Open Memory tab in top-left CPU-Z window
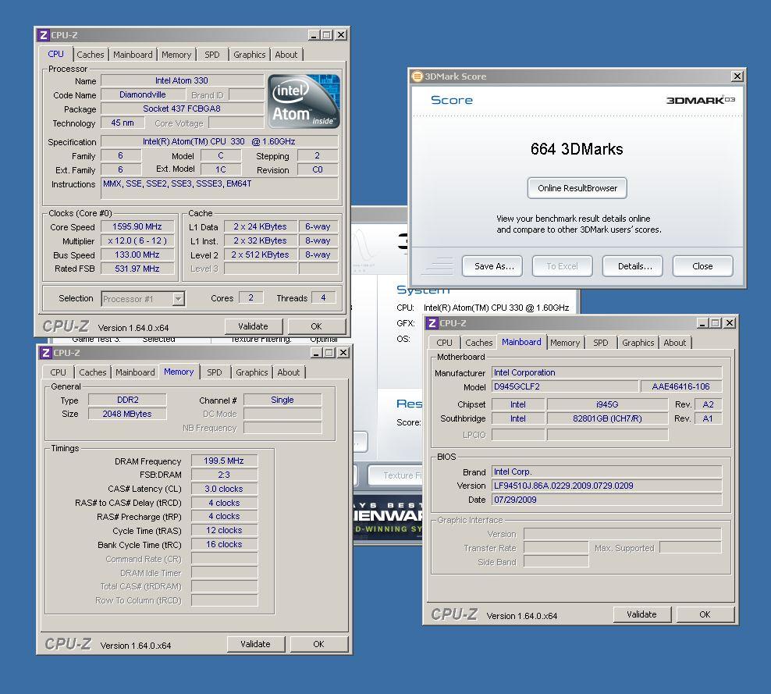771x694 pixels. (x=176, y=55)
